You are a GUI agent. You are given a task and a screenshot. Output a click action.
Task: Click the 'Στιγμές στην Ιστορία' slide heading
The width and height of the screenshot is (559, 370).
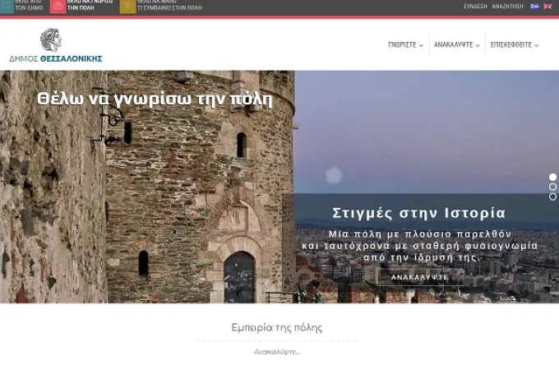[419, 213]
